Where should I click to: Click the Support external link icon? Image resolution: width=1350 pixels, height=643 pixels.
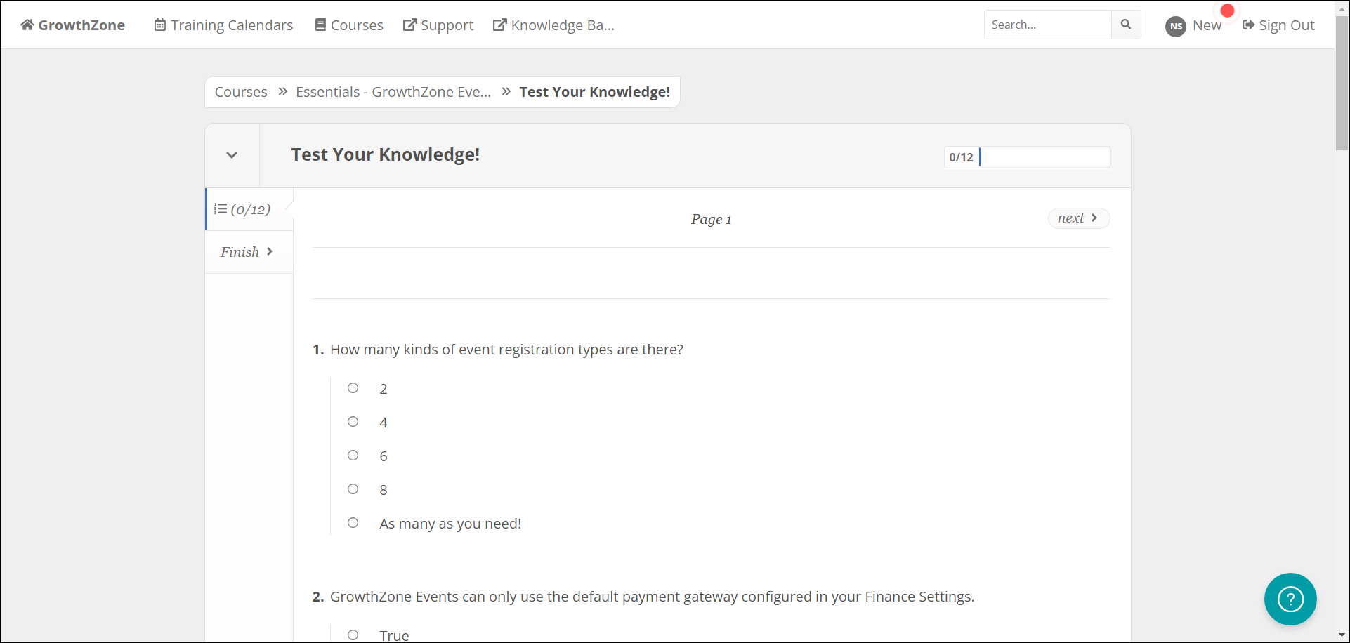coord(409,25)
